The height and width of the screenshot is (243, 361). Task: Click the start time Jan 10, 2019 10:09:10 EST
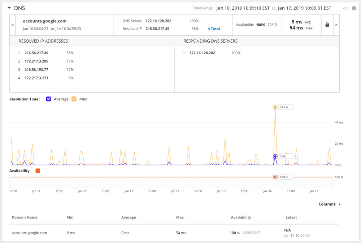[243, 8]
